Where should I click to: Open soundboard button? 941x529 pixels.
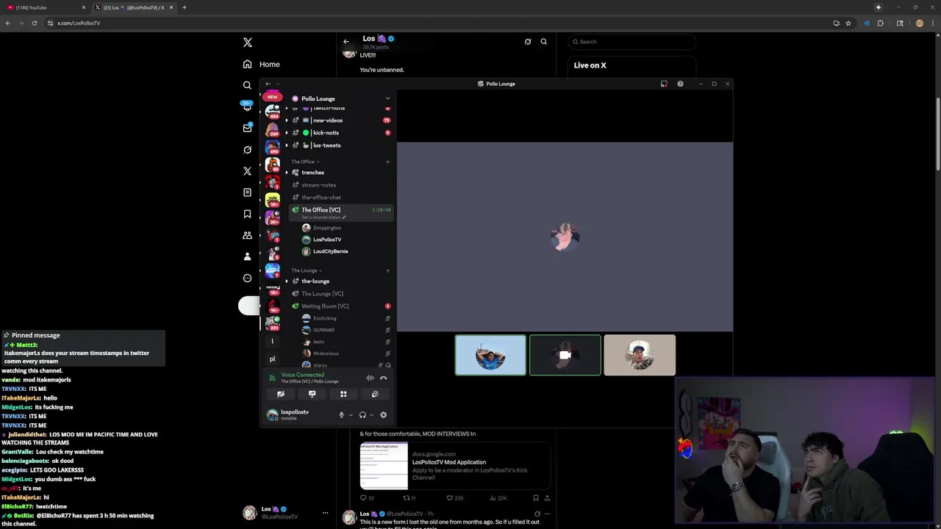[x=375, y=395]
